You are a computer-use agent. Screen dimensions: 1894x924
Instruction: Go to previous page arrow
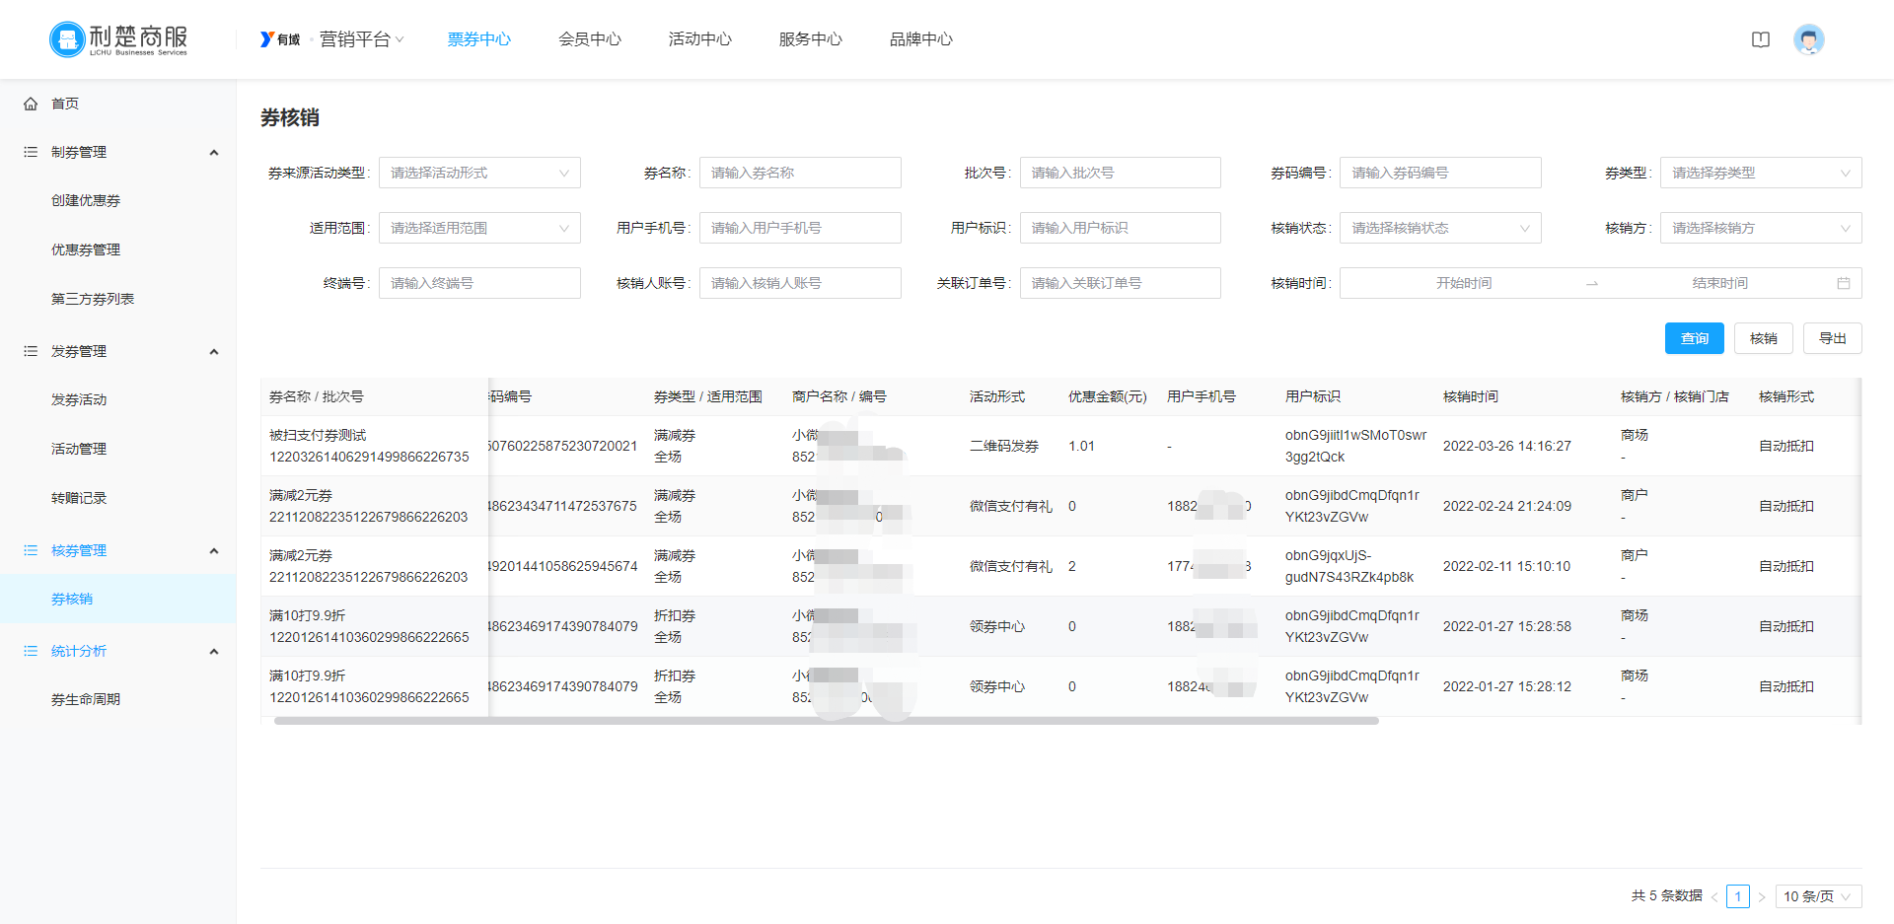click(x=1714, y=896)
